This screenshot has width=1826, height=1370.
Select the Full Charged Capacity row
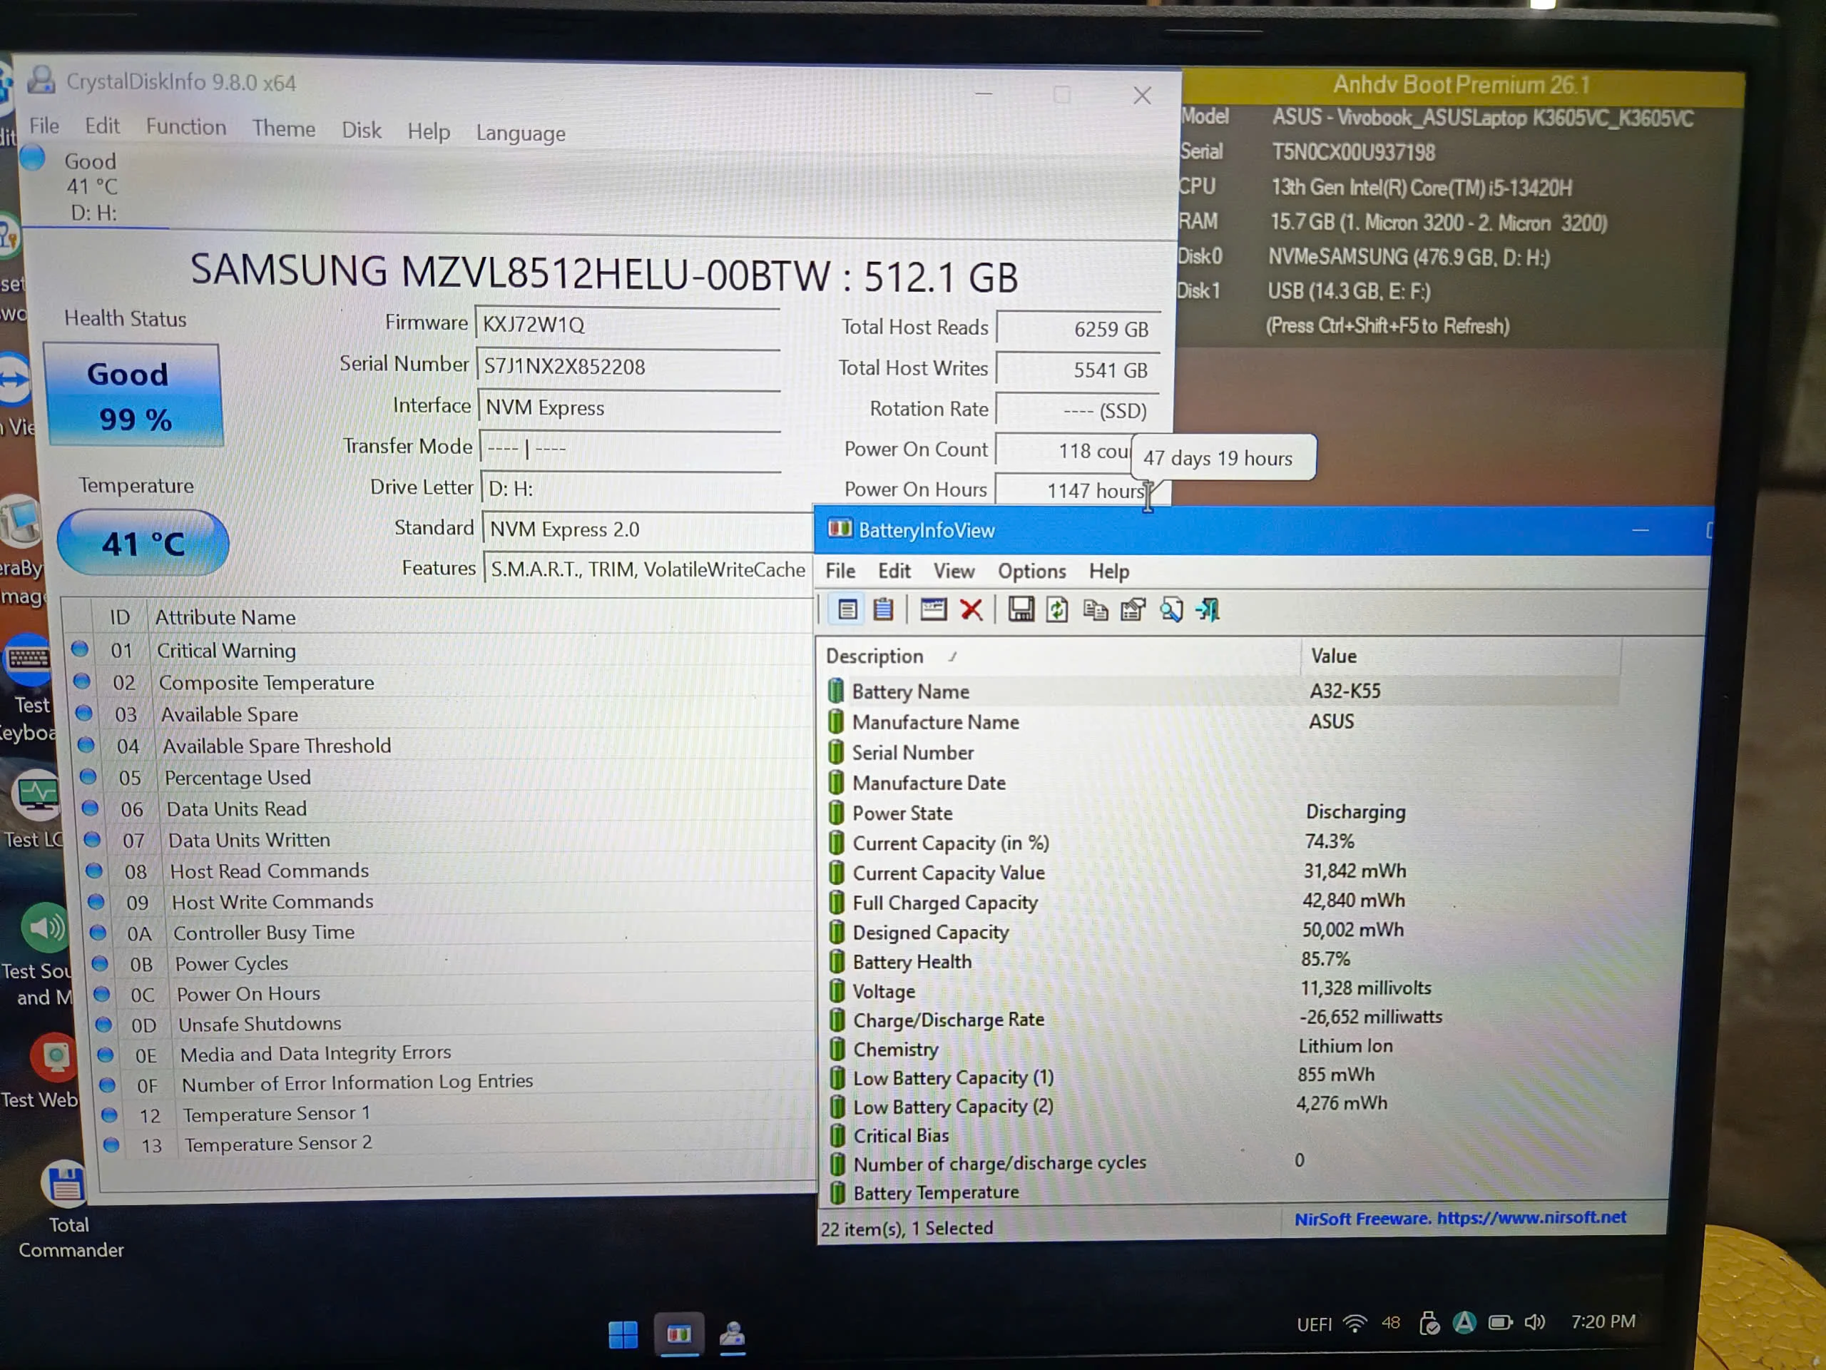point(1220,902)
